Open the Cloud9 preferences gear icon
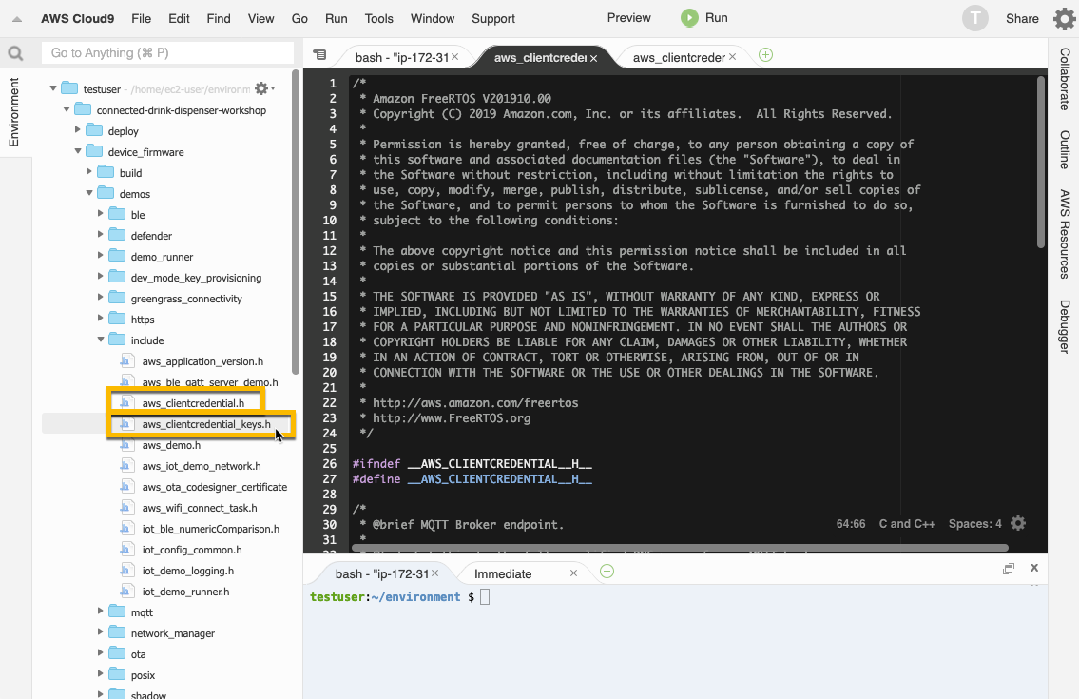 (x=1064, y=19)
